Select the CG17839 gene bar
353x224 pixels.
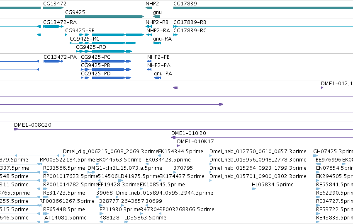pos(263,8)
